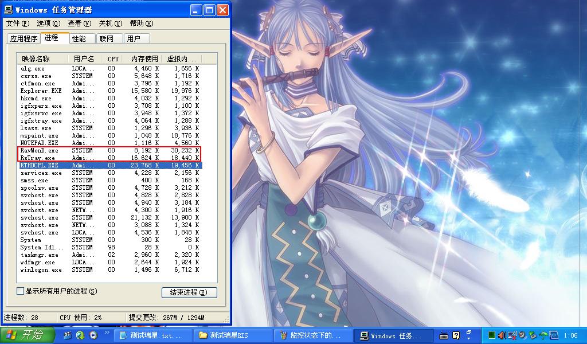
Task: Select the winlogon.exe process row
Action: pyautogui.click(x=111, y=270)
